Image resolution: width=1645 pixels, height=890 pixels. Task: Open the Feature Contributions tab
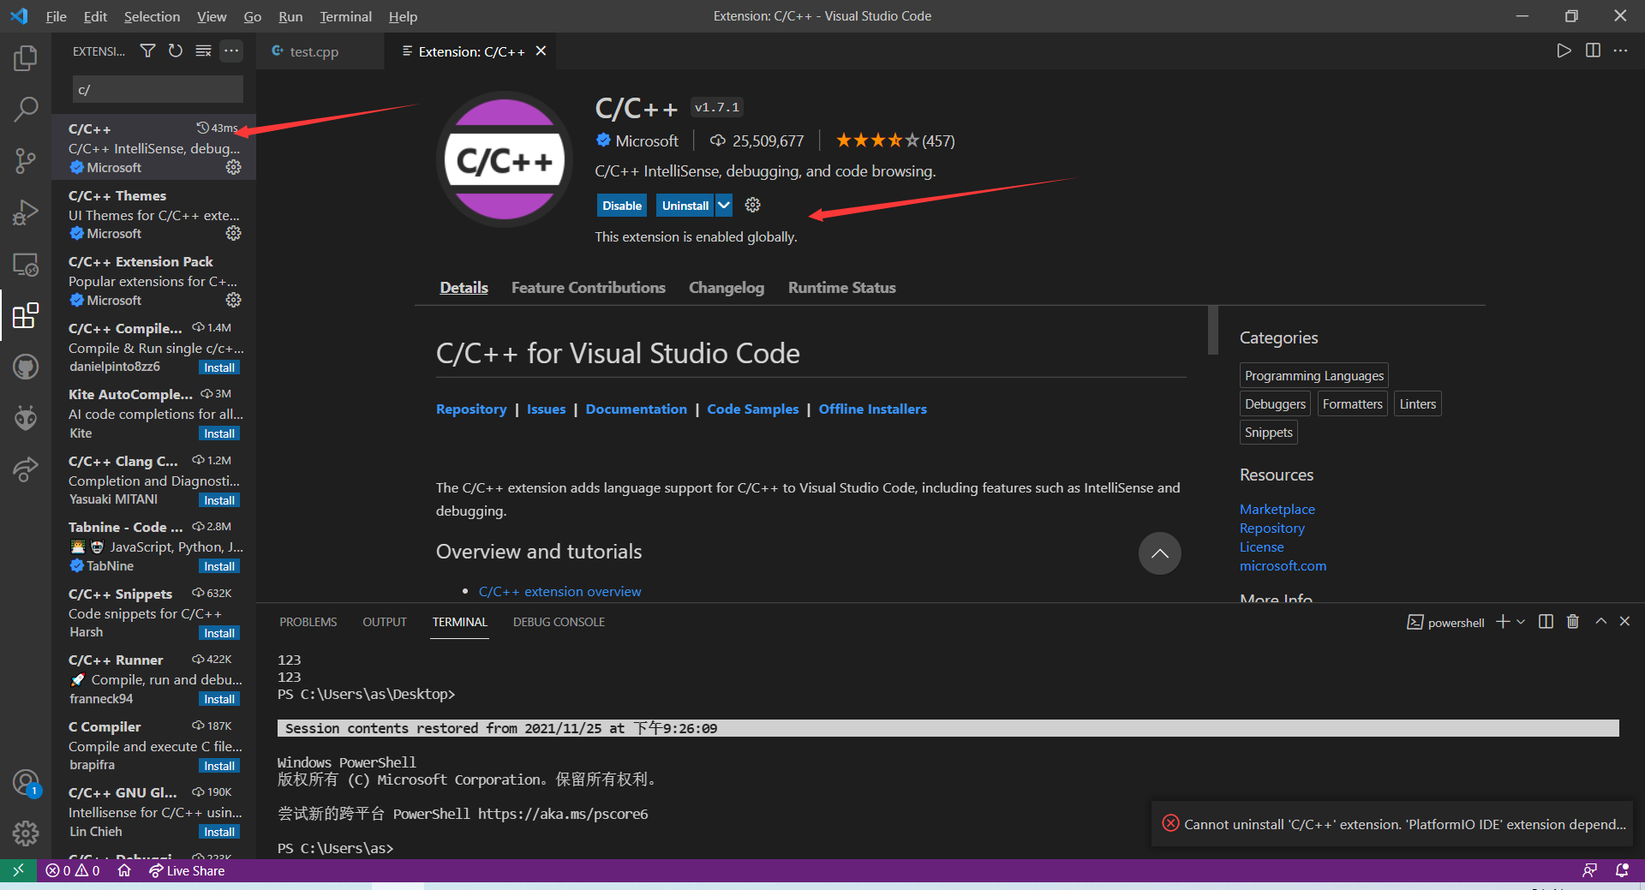589,288
